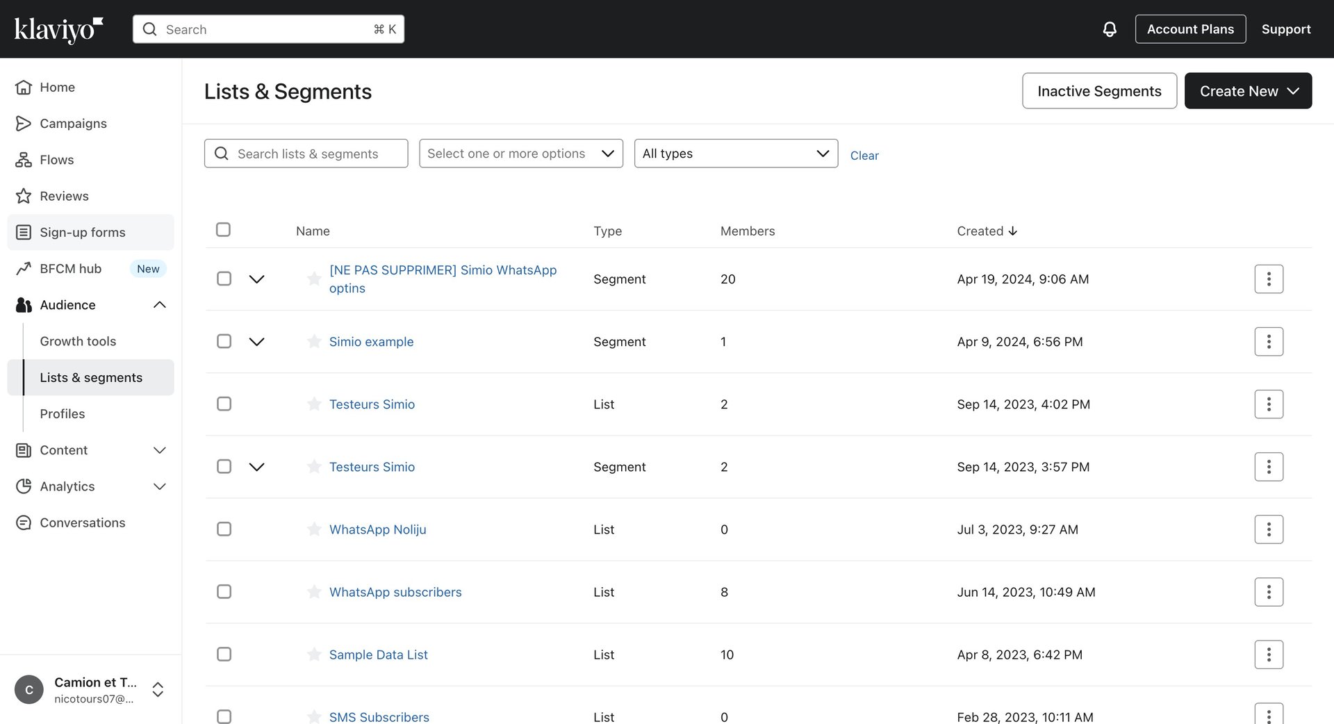Open Profiles under Audience
Viewport: 1334px width, 724px height.
(63, 414)
